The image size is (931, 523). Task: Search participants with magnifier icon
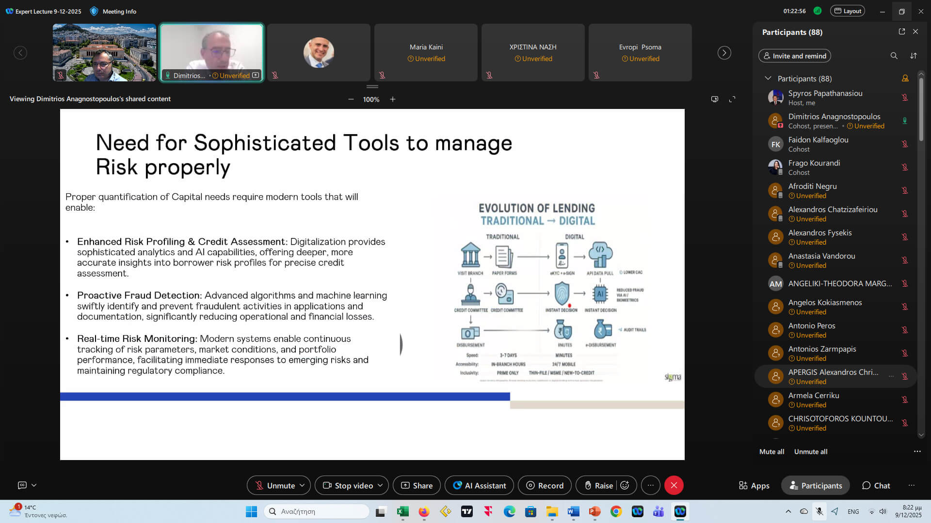point(894,56)
